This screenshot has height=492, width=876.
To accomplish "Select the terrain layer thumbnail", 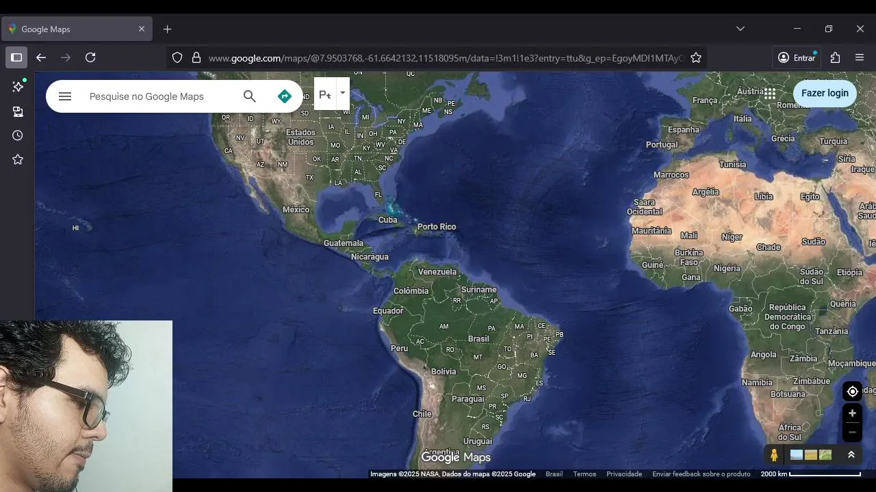I will coord(825,455).
